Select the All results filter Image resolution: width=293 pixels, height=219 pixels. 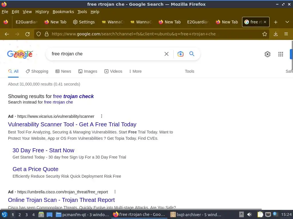click(x=13, y=71)
